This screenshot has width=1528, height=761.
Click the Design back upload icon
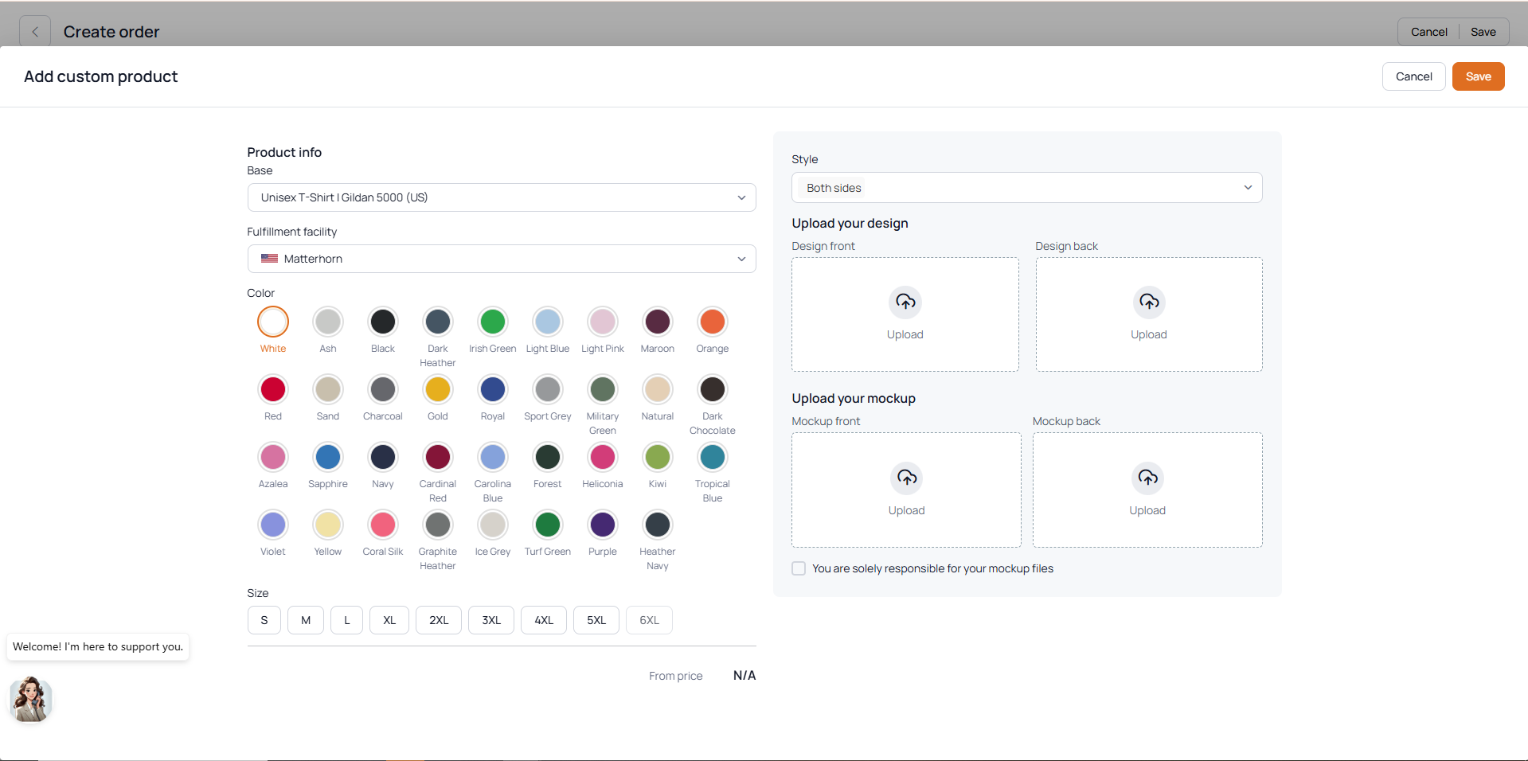tap(1148, 302)
